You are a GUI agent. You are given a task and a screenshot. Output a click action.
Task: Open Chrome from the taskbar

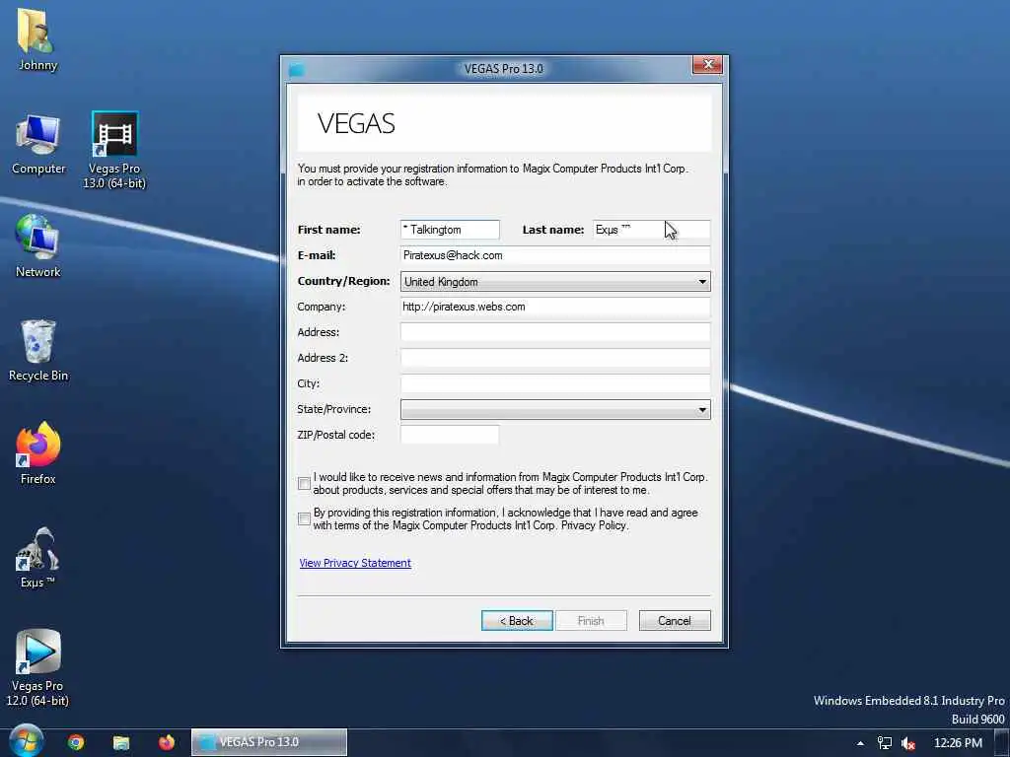click(x=76, y=742)
